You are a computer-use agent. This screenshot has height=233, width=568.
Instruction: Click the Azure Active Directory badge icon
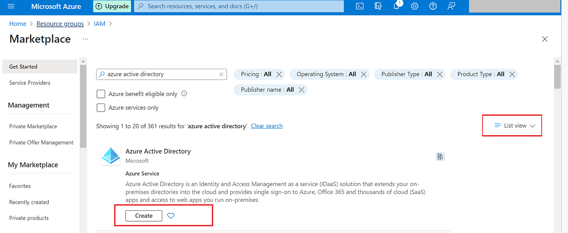(x=440, y=157)
